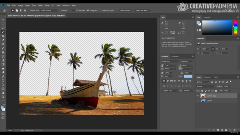Screen dimensions: 240x135
Task: Select the Horizontal Type tool
Action: [3, 81]
